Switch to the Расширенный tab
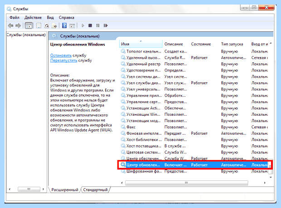 pos(65,190)
